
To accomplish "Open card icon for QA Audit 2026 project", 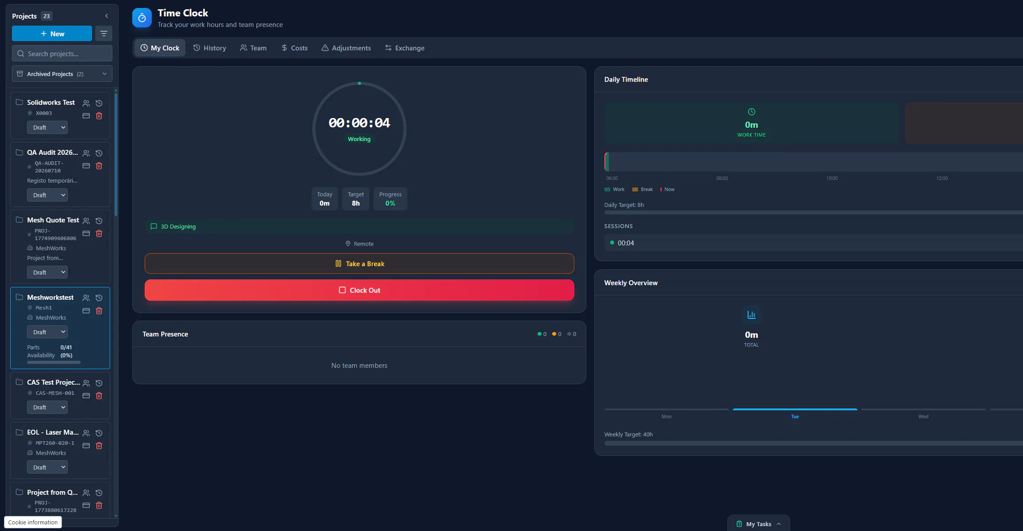I will [x=86, y=166].
